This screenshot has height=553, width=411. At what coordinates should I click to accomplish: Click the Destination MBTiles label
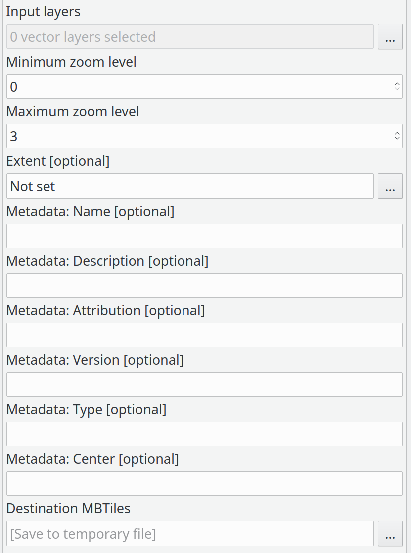tap(68, 508)
